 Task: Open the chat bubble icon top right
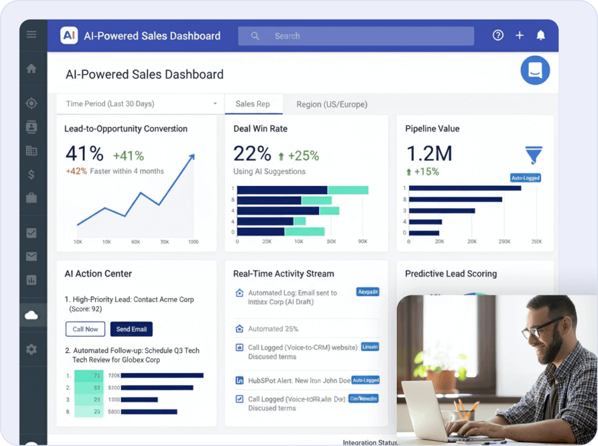pyautogui.click(x=535, y=70)
